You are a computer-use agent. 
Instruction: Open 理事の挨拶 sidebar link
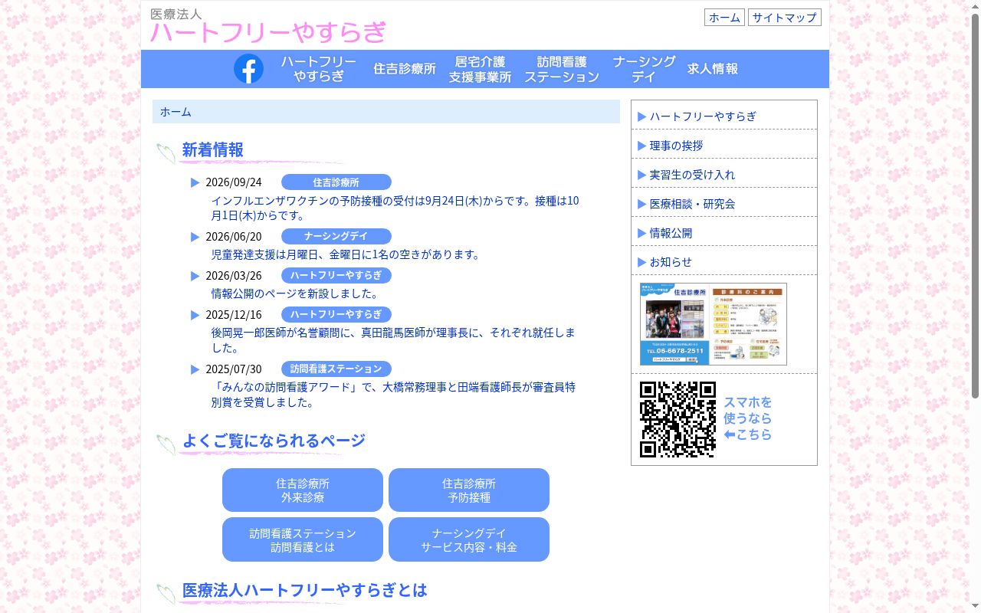coord(724,146)
